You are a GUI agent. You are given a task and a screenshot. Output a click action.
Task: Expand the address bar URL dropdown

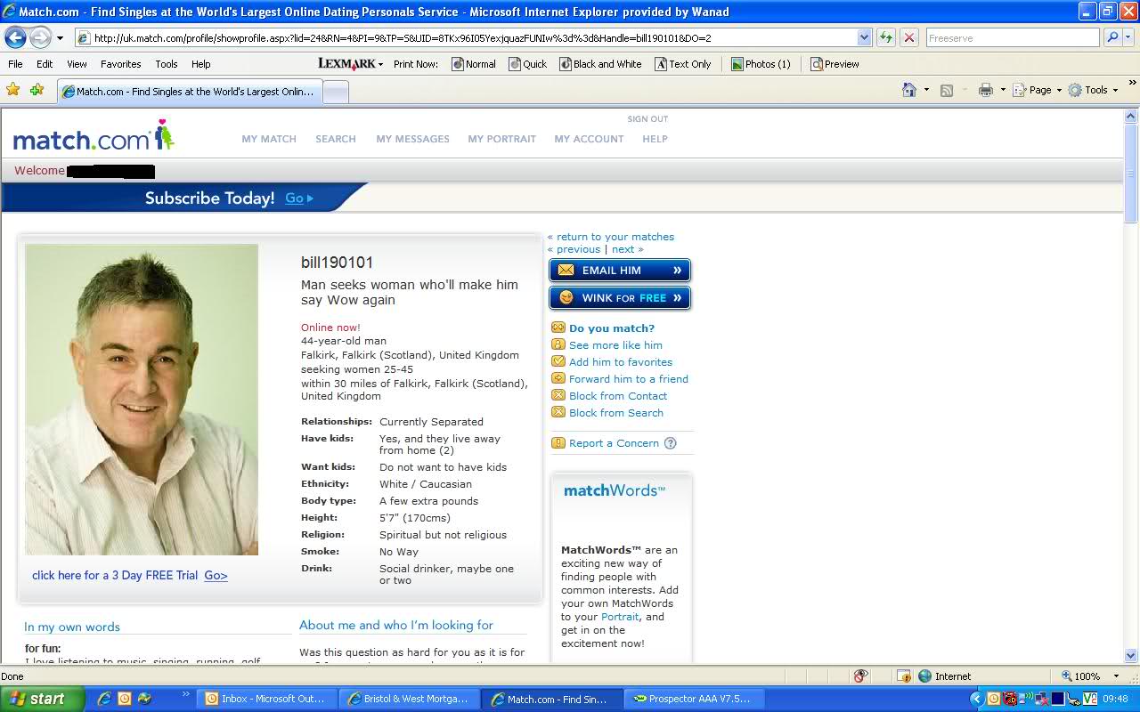coord(864,37)
